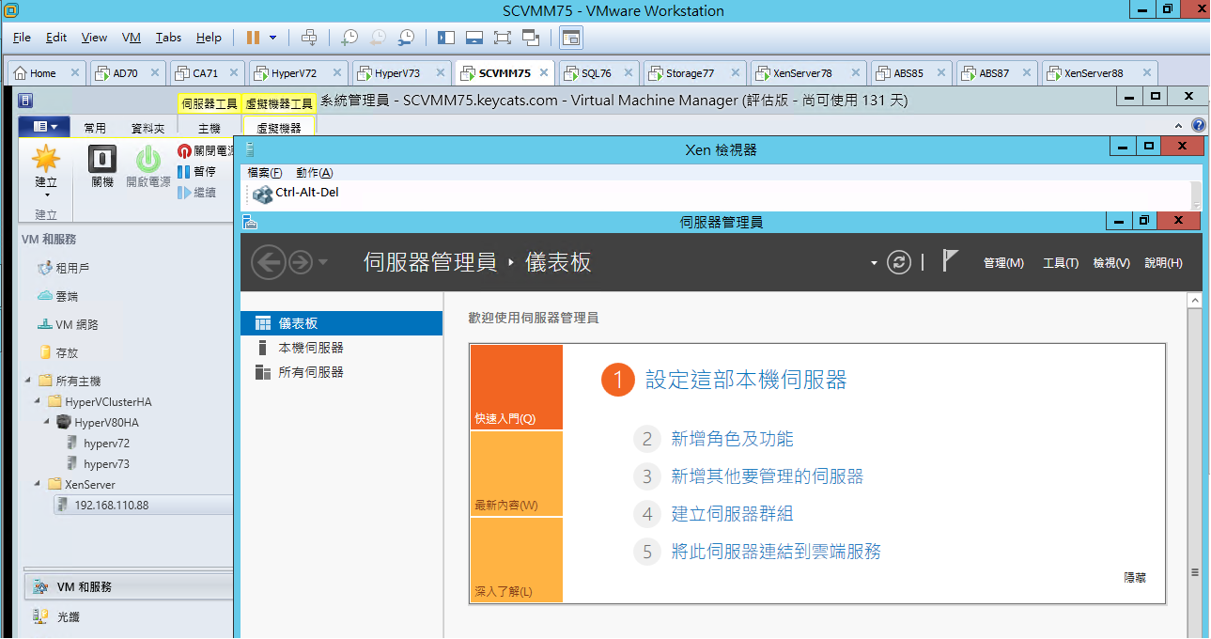Image resolution: width=1211 pixels, height=639 pixels.
Task: Switch to the ABS85 virtual machine tab
Action: (910, 72)
